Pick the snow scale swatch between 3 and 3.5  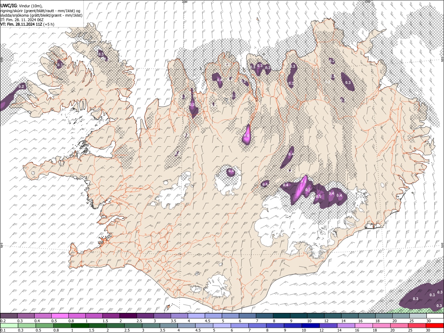pos(162,316)
